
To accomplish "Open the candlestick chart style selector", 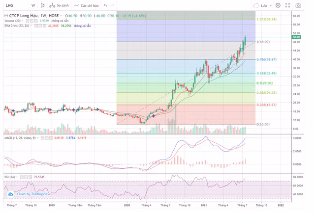I will point(42,5).
